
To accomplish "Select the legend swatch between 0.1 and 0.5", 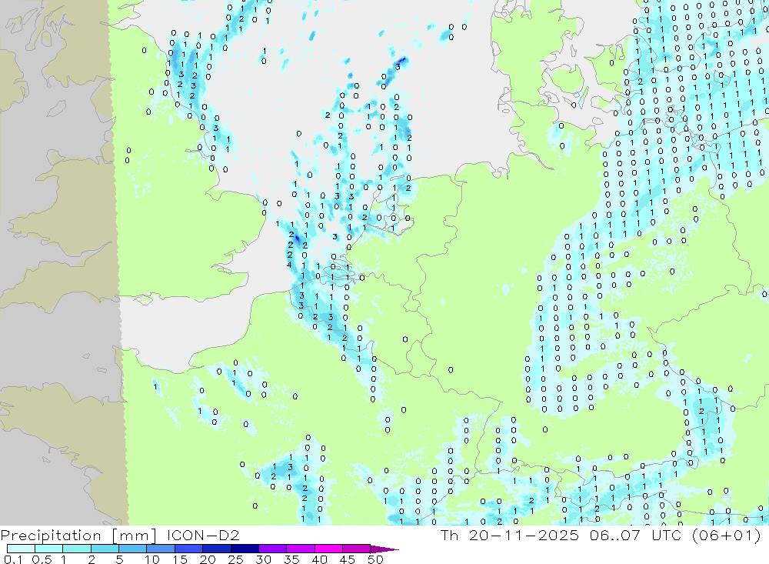I will (x=21, y=549).
